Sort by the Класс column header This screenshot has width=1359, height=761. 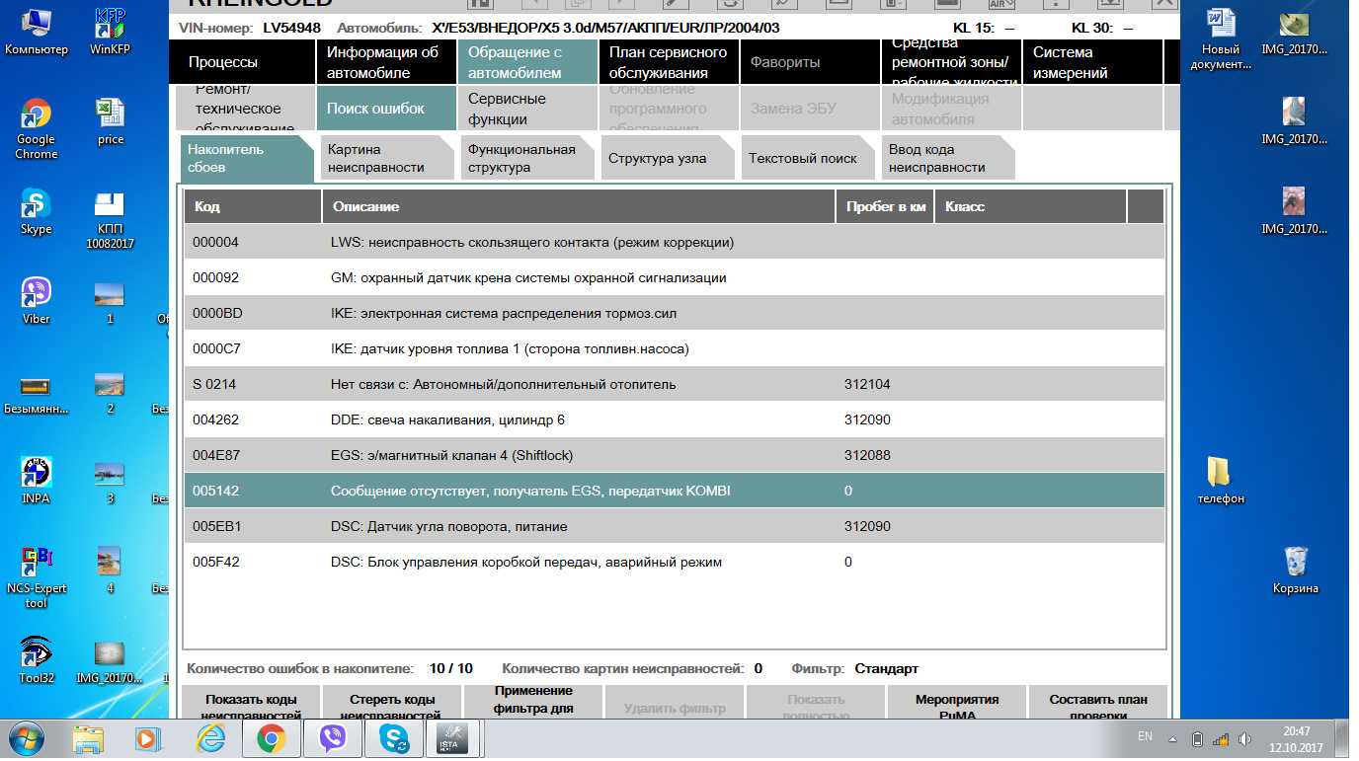pos(1030,206)
